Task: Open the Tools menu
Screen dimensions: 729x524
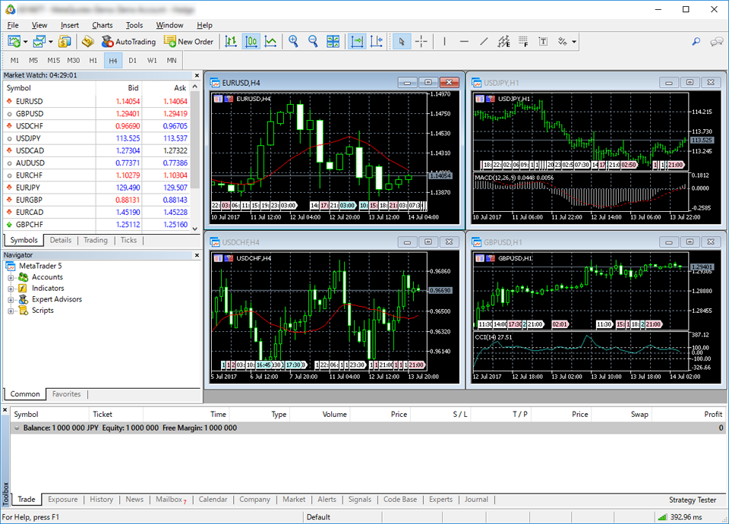Action: [134, 25]
